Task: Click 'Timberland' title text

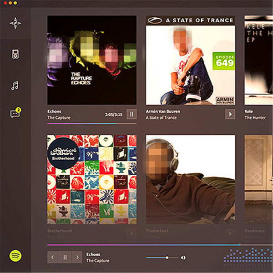Action: coord(157,231)
